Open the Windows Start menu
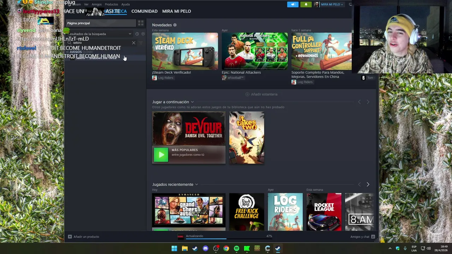Screen dimensions: 452x254 click(174, 248)
